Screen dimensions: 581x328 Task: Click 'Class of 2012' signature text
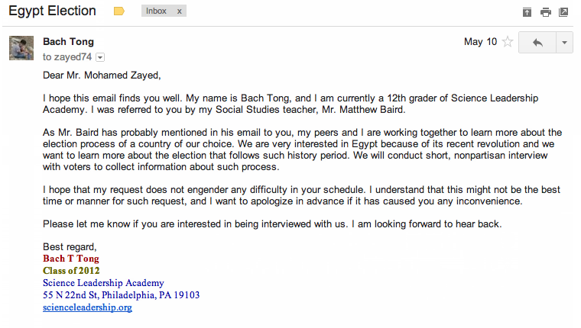(71, 271)
